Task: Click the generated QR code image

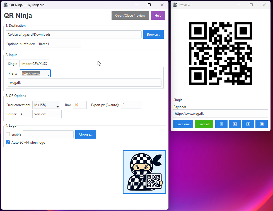Action: pos(220,53)
